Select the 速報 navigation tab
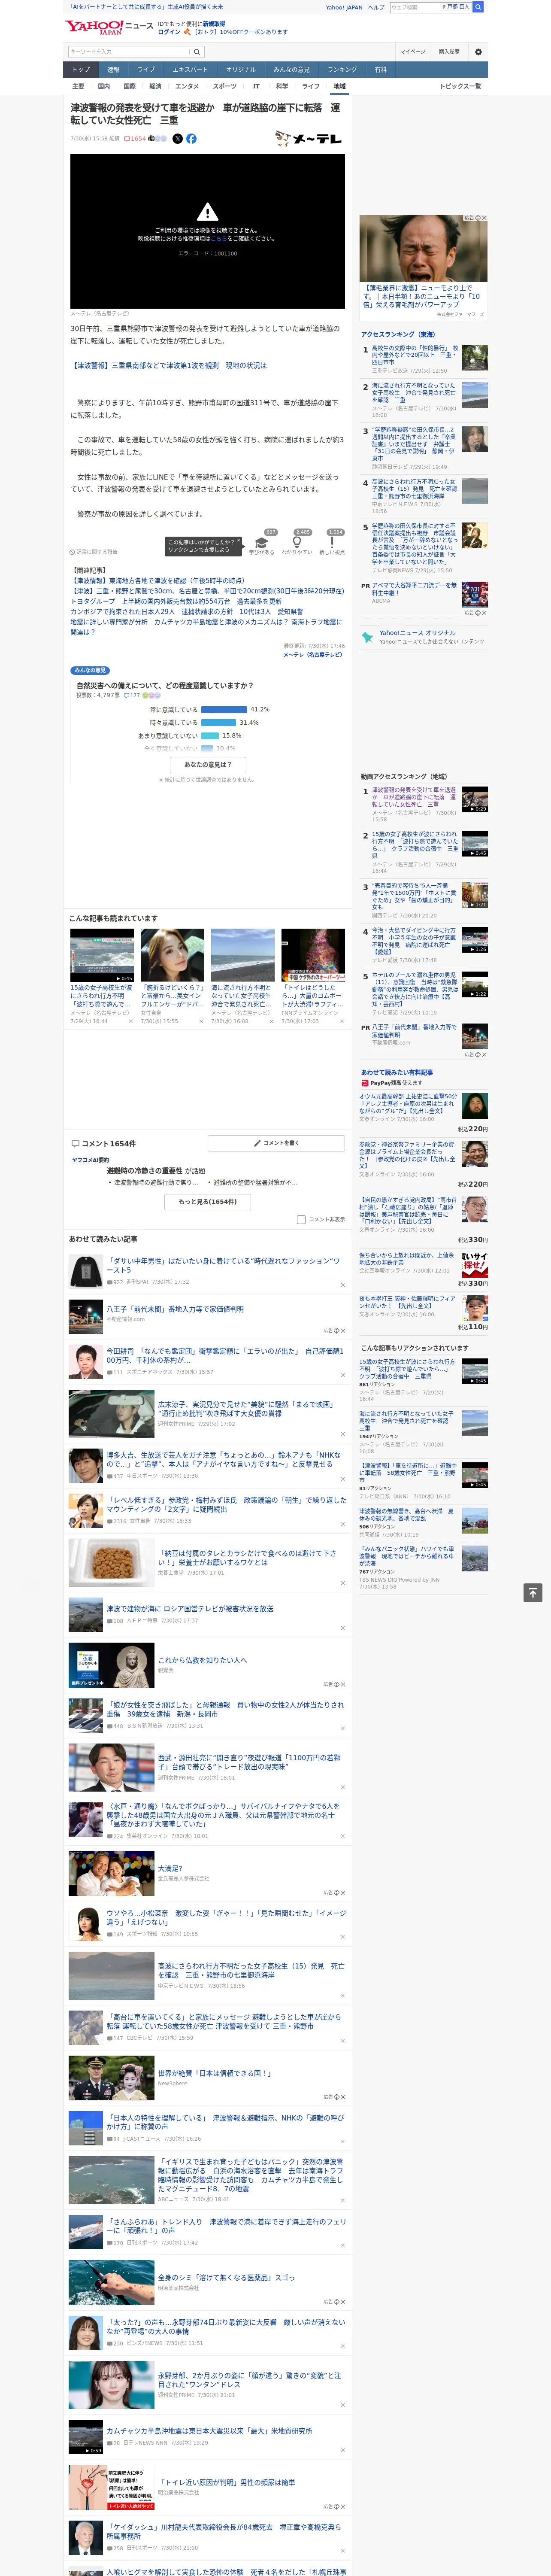551x2576 pixels. coord(113,69)
